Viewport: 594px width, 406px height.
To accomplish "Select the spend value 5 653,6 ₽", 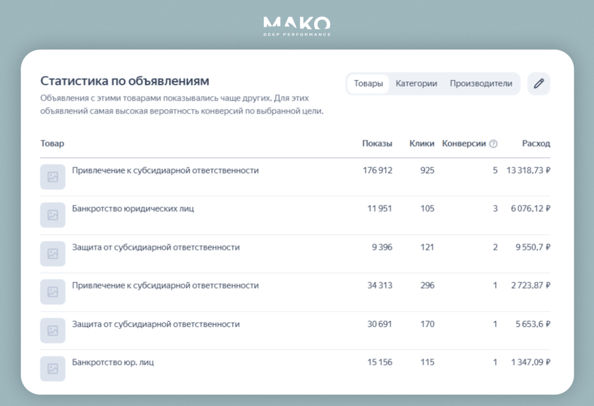I will pos(533,324).
